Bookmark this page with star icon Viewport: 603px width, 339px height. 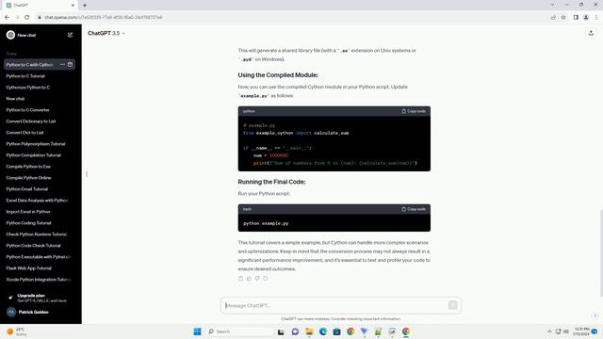[x=563, y=17]
